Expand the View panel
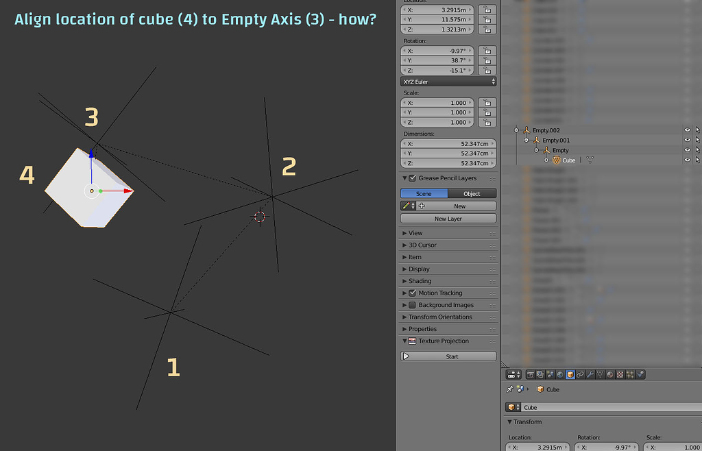The image size is (702, 451). pyautogui.click(x=415, y=233)
